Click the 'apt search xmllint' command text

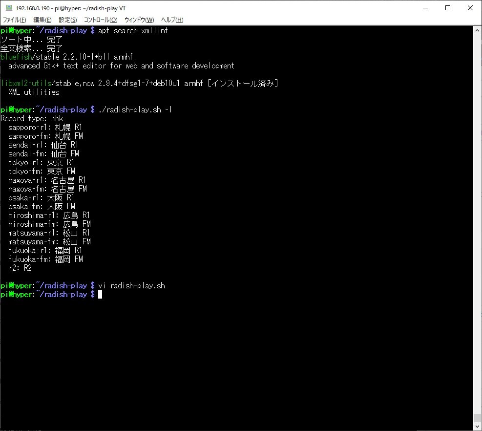[133, 30]
